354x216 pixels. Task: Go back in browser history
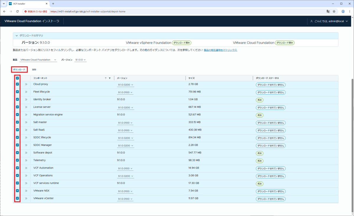(4, 11)
